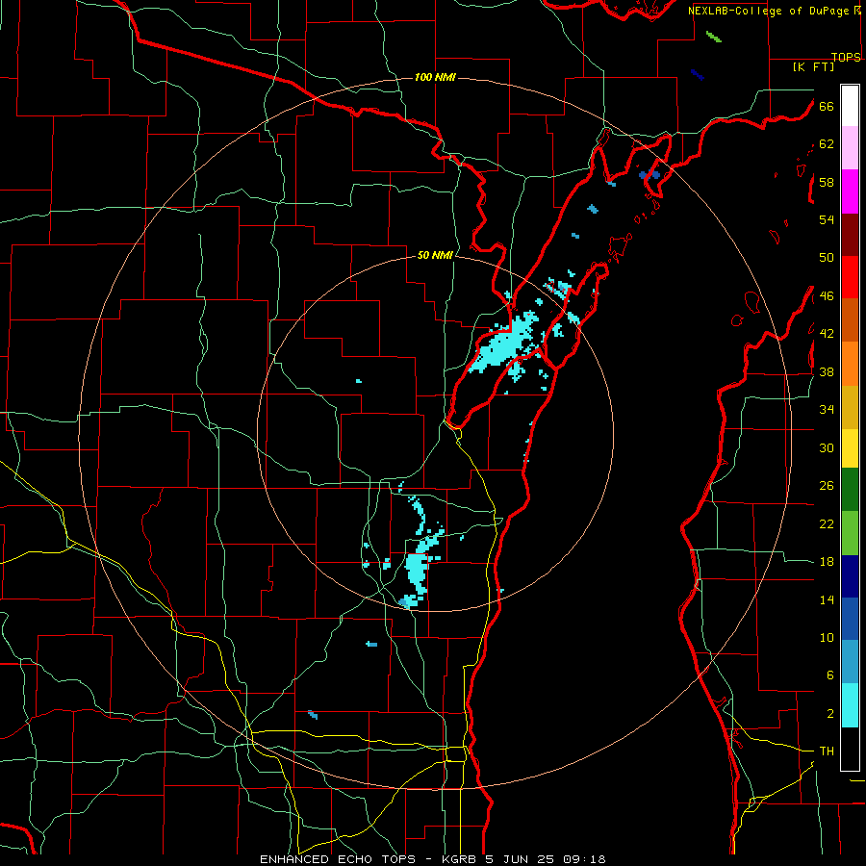Screen dimensions: 866x866
Task: Pick the cyan legend color band
Action: (x=850, y=705)
